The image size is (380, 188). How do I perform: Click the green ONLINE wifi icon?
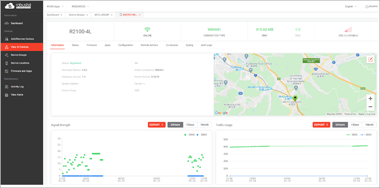point(147,30)
